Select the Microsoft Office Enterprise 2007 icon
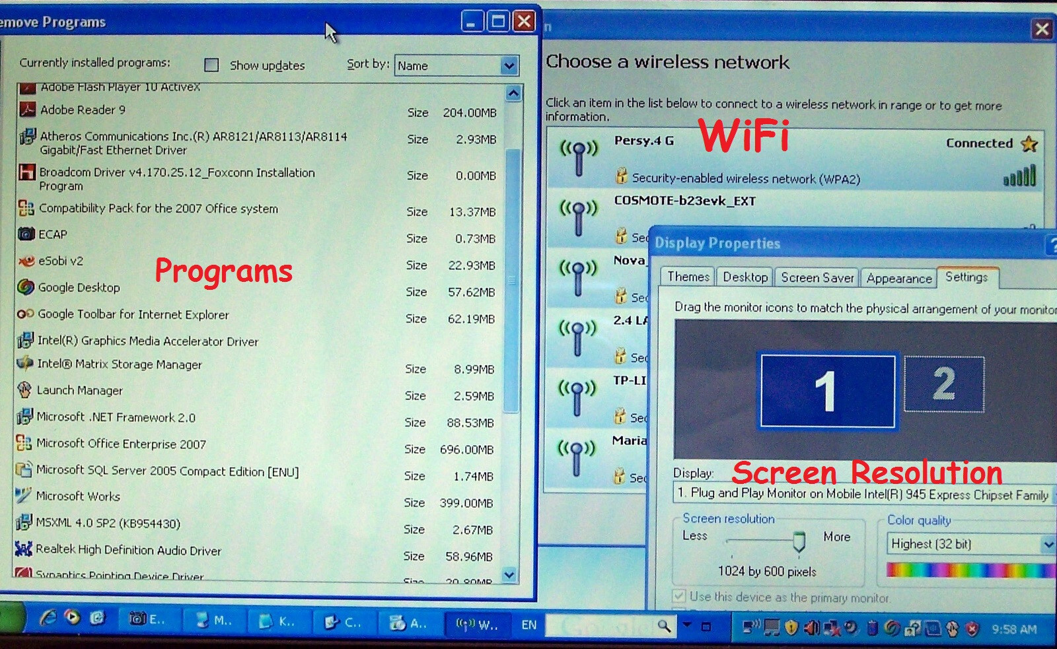 pos(24,443)
